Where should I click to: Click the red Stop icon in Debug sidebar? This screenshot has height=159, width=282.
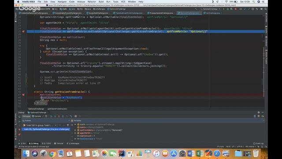(19, 129)
